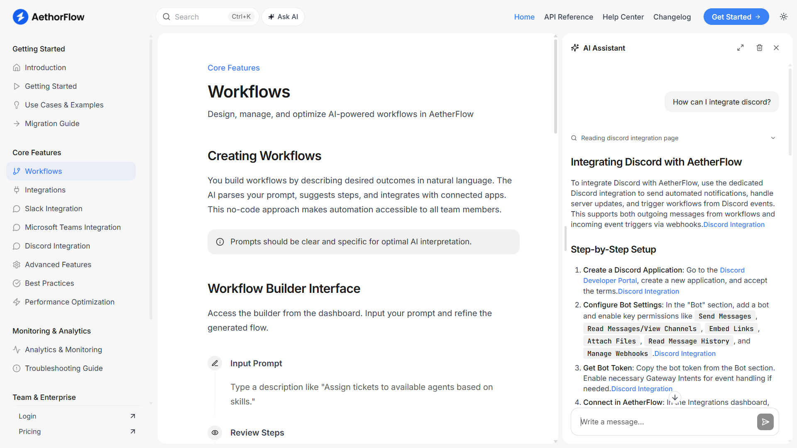The image size is (797, 448).
Task: Select Discord Integration in the sidebar
Action: [x=57, y=246]
